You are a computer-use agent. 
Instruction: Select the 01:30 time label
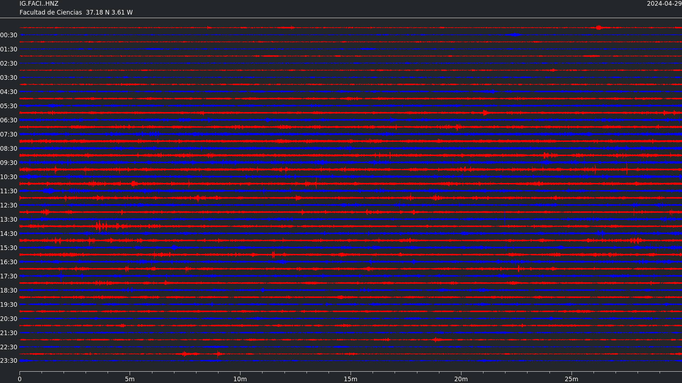(x=9, y=49)
